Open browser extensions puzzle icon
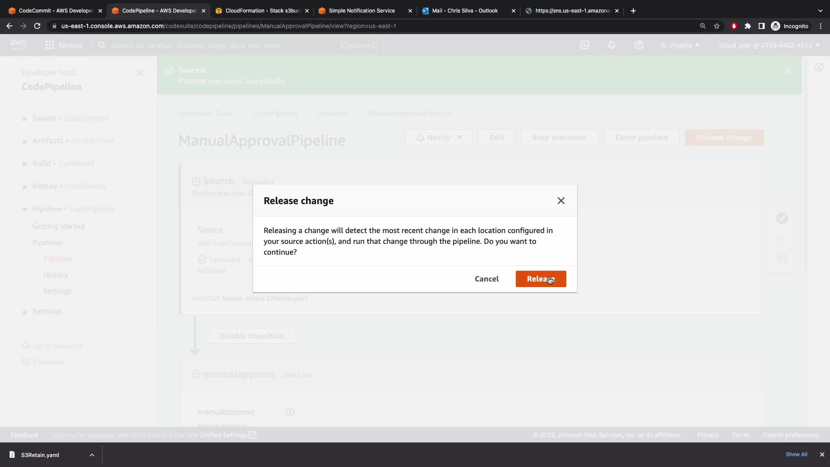Viewport: 830px width, 467px height. [x=747, y=26]
